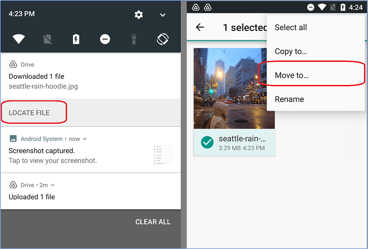The width and height of the screenshot is (368, 249).
Task: Expand the quick settings panel chevron
Action: click(163, 15)
